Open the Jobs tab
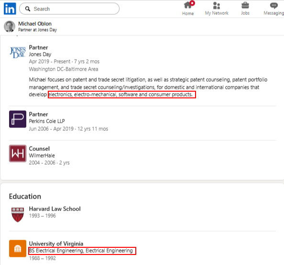The image size is (284, 265). (x=245, y=9)
